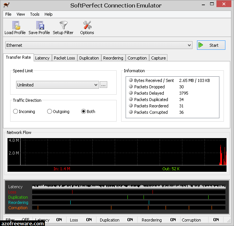Switch to the Transfer Rate tab
This screenshot has height=226, width=234.
(x=18, y=57)
